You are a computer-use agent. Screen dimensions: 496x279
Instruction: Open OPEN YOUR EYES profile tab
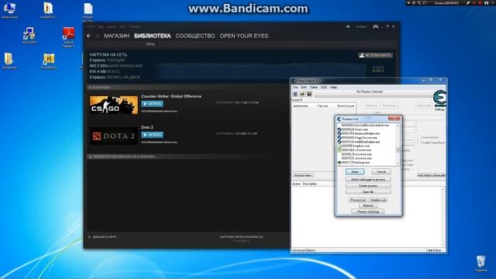point(244,36)
